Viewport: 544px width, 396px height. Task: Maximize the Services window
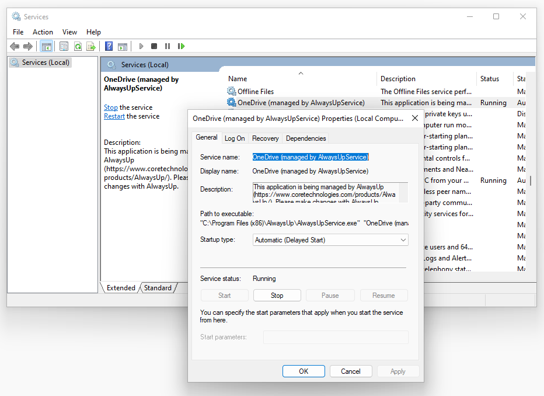[496, 16]
